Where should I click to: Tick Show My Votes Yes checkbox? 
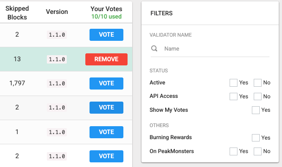tap(256, 110)
